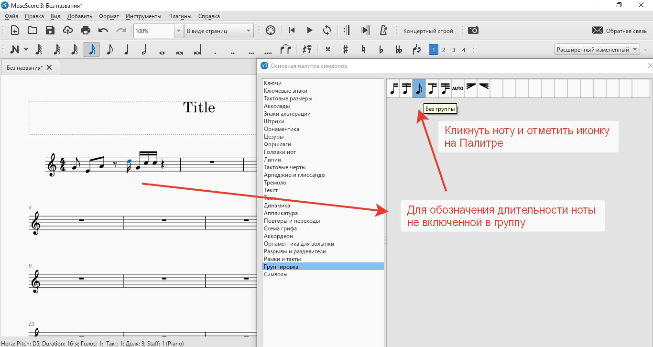
Task: Take a screenshot with the camera icon
Action: pyautogui.click(x=473, y=31)
